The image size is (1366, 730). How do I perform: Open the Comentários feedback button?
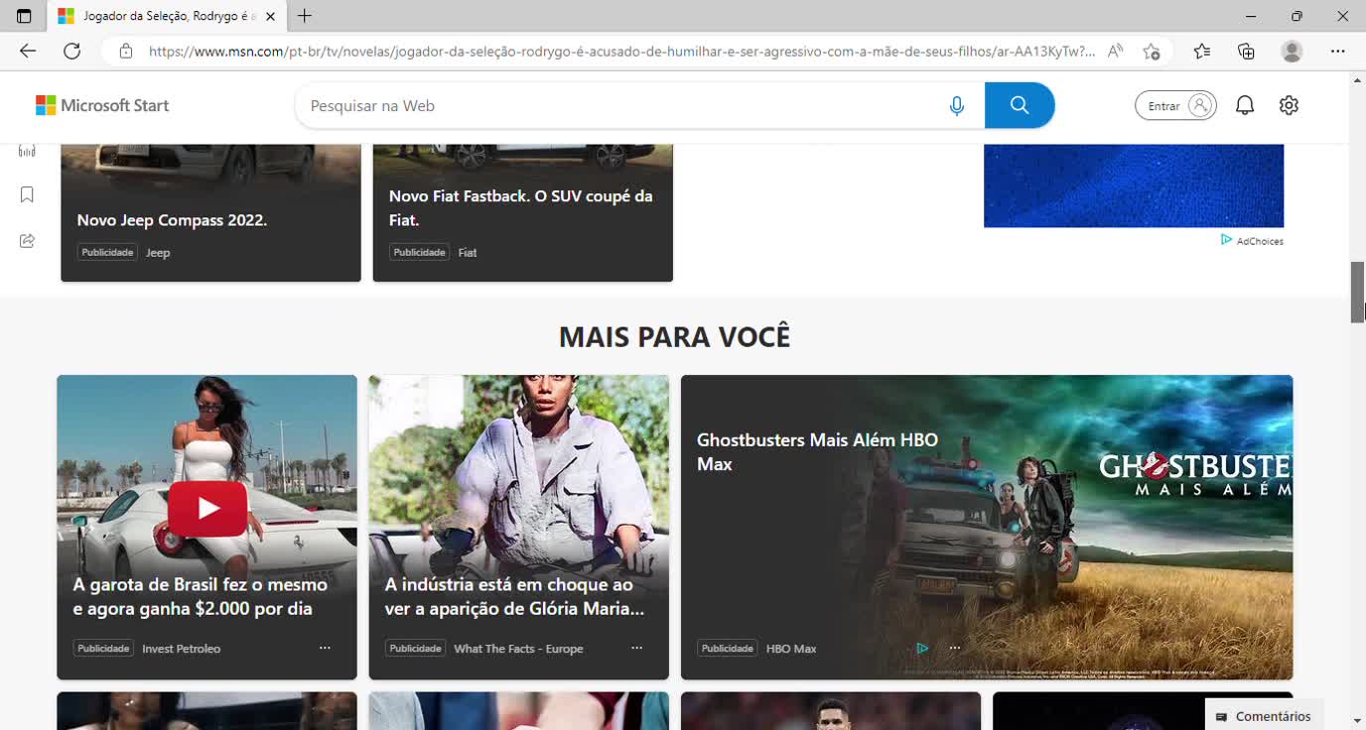coord(1263,716)
